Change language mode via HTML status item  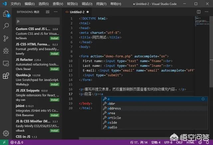click(x=190, y=142)
